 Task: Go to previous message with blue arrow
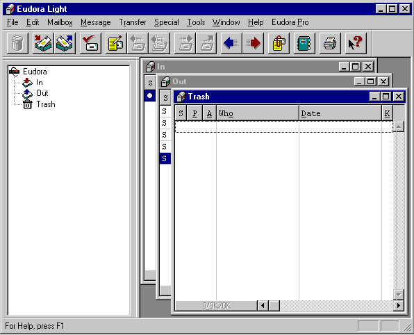[231, 43]
